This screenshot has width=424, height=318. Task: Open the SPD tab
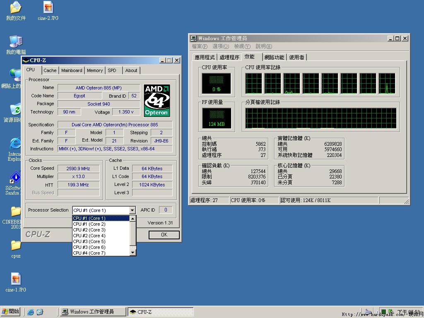pyautogui.click(x=112, y=70)
